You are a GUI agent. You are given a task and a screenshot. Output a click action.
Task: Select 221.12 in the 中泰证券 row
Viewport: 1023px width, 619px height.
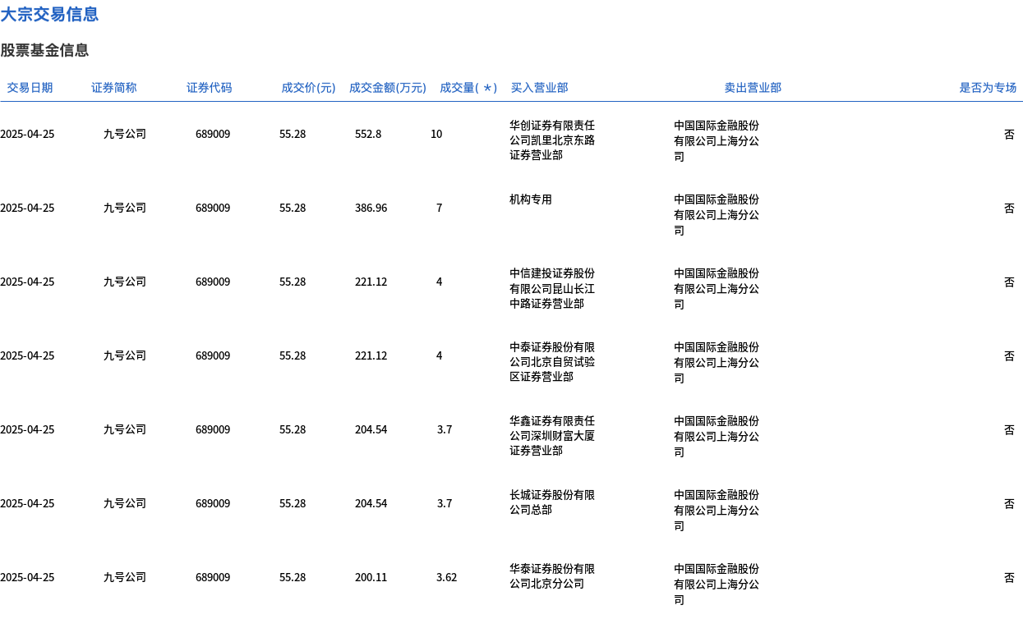coord(371,355)
